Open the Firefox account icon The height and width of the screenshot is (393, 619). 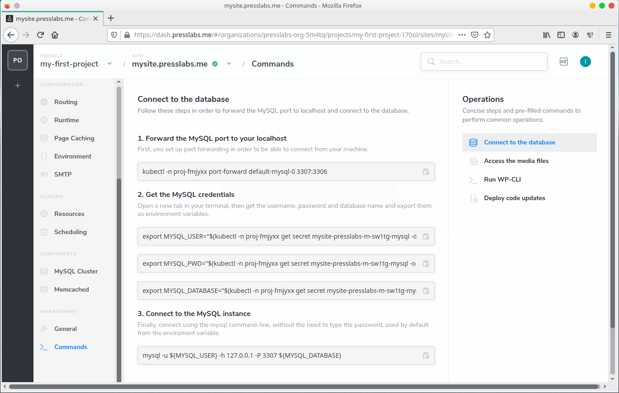point(576,35)
